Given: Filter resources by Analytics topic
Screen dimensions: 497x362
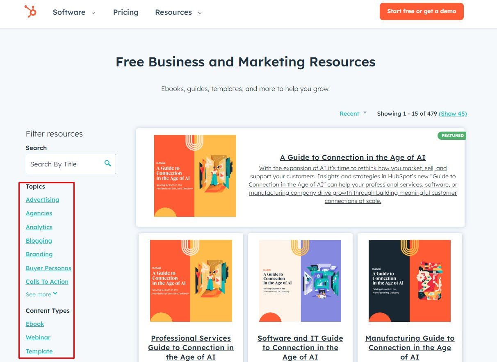Looking at the screenshot, I should 39,227.
